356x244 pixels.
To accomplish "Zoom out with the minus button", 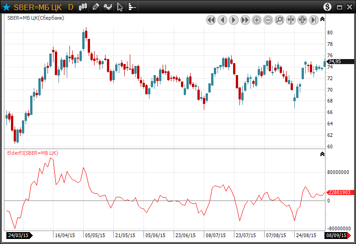I will pyautogui.click(x=268, y=20).
